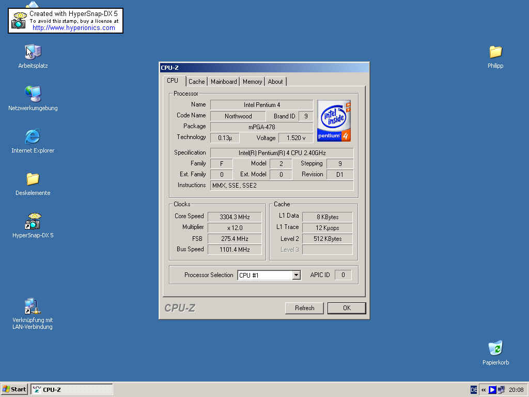Click the Package value mPGA-478

click(262, 127)
